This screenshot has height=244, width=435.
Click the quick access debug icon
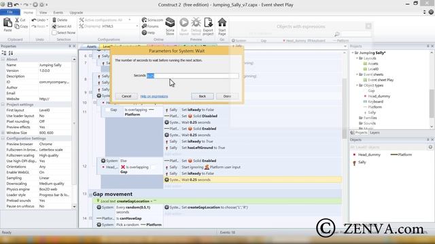click(x=41, y=5)
